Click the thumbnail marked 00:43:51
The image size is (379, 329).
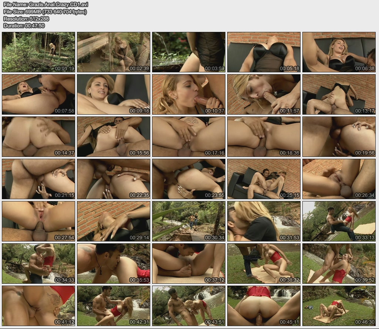point(189,306)
